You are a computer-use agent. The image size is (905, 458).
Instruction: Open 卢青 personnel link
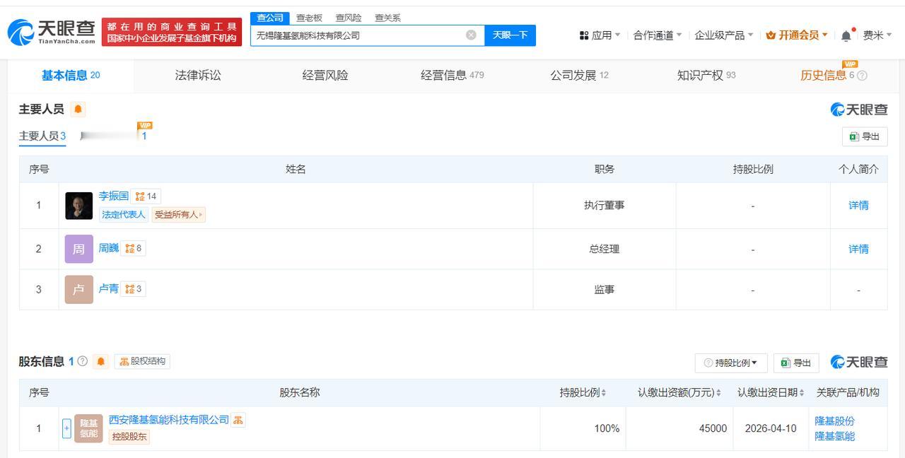coord(109,289)
